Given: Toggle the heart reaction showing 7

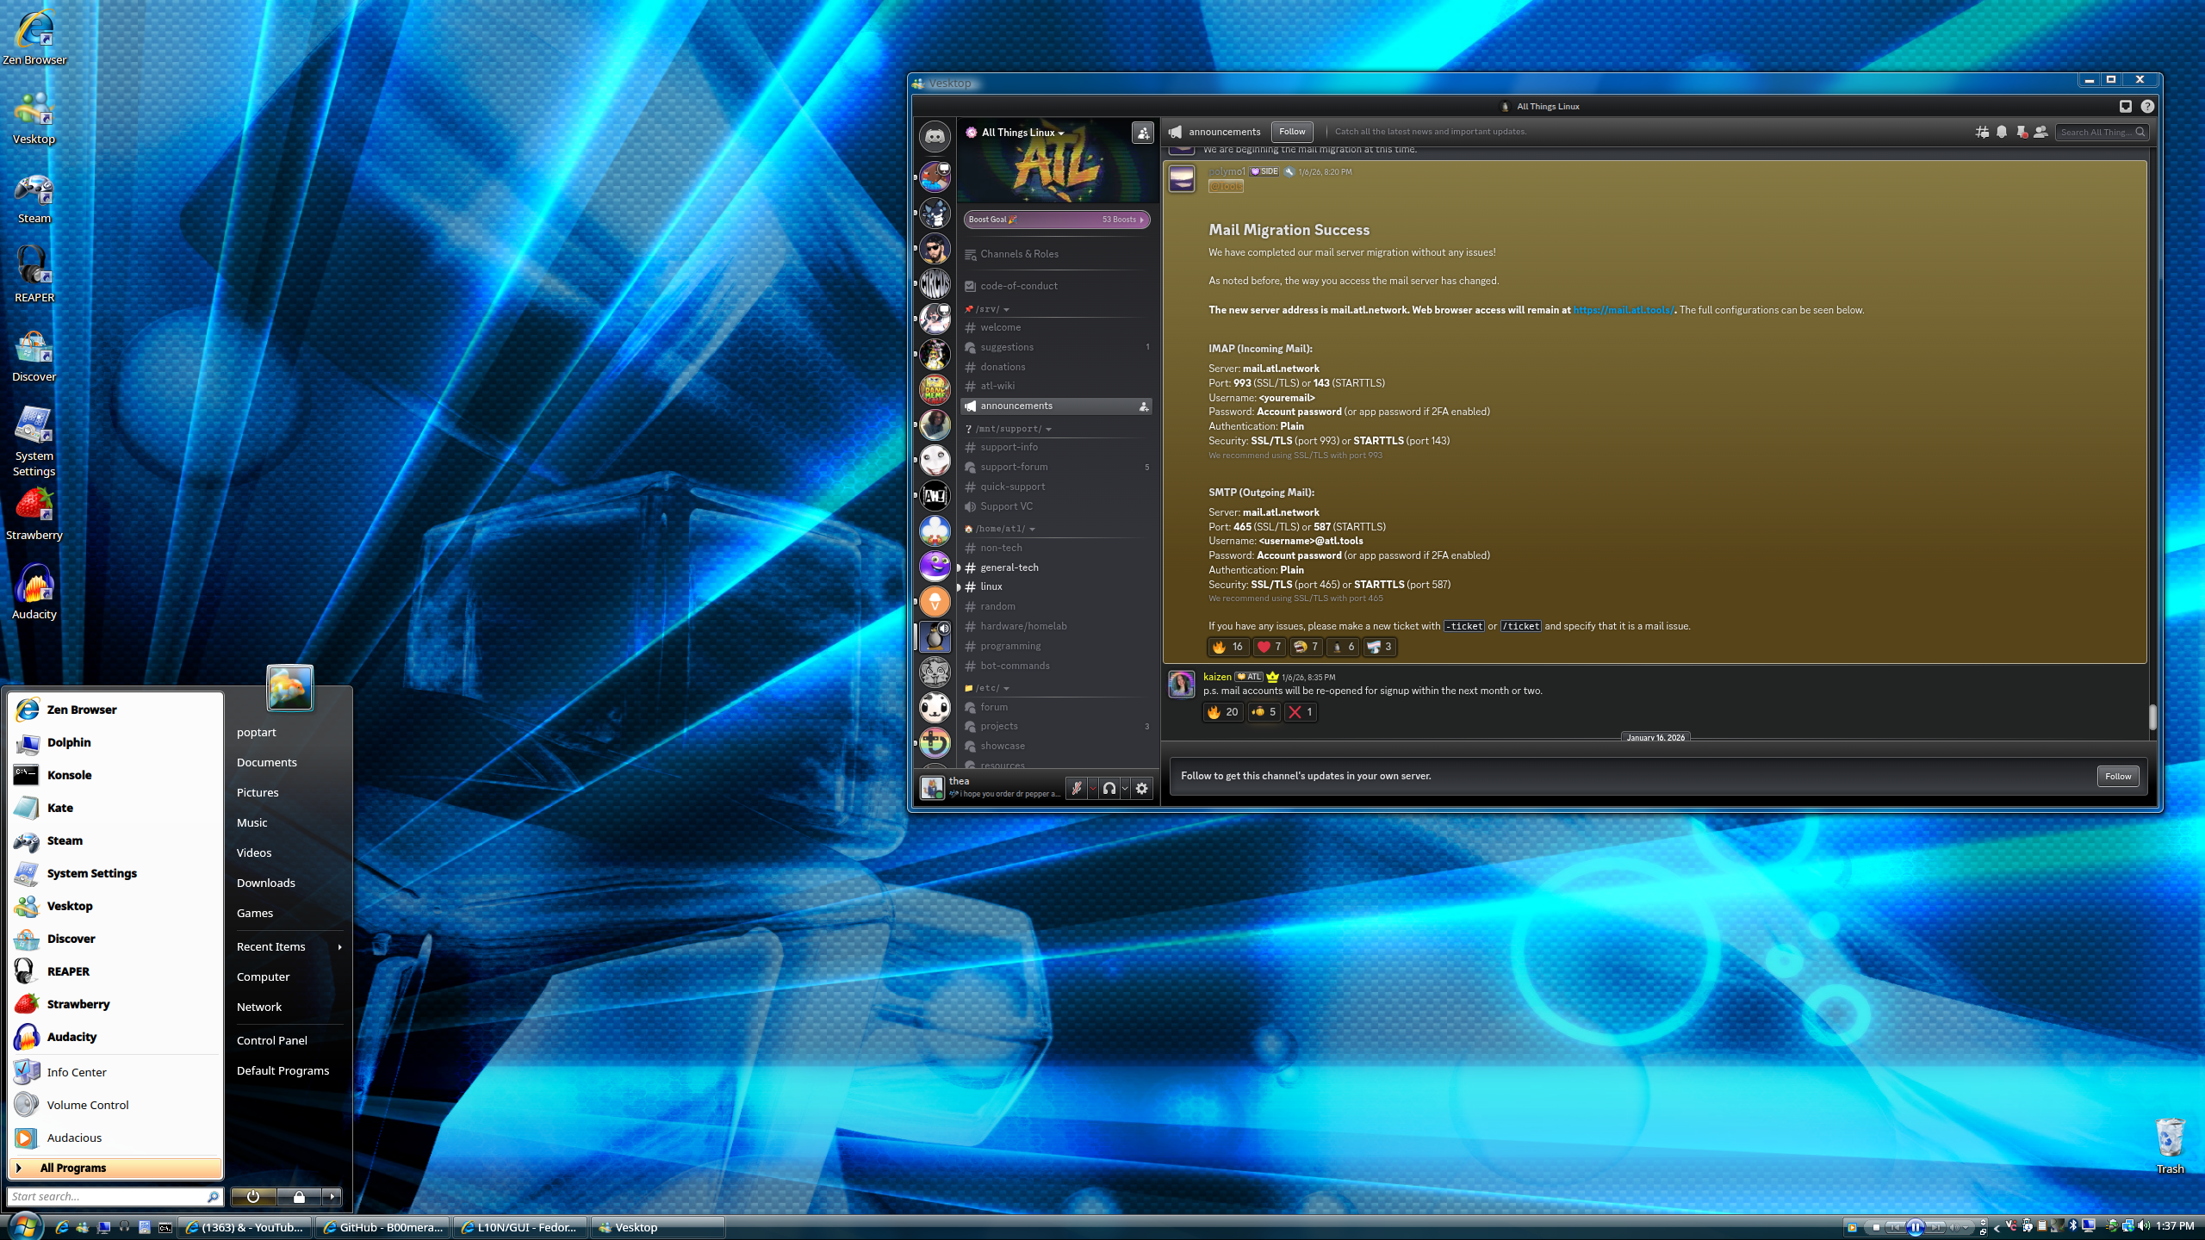Looking at the screenshot, I should (1270, 647).
